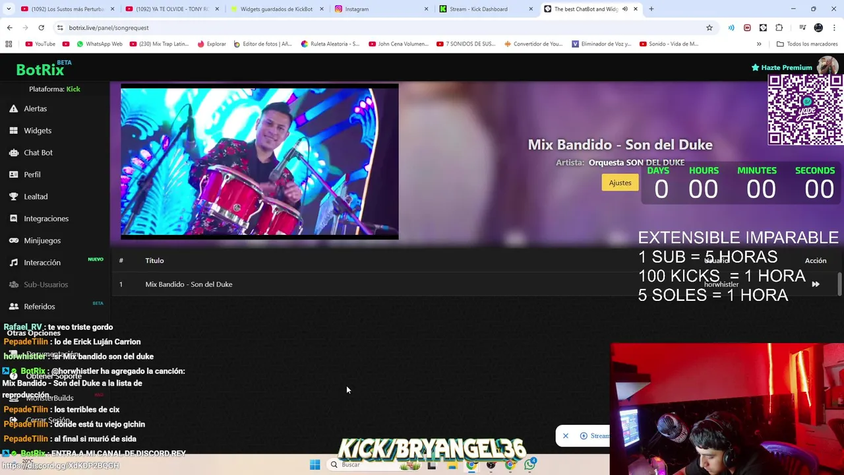
Task: Open the Editor de fotos bookmark
Action: coord(262,44)
